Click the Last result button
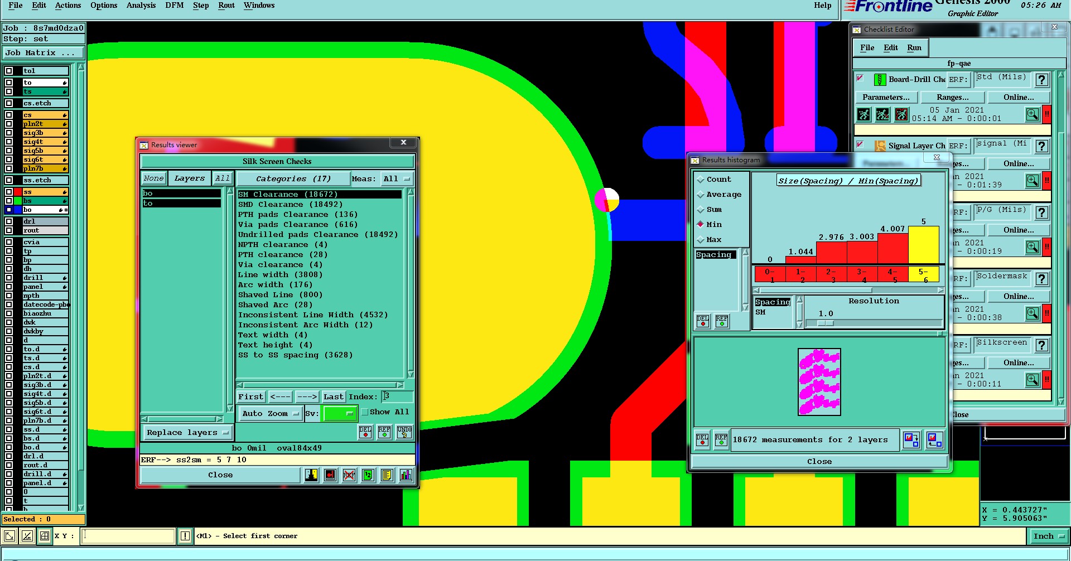Image resolution: width=1071 pixels, height=561 pixels. [334, 397]
